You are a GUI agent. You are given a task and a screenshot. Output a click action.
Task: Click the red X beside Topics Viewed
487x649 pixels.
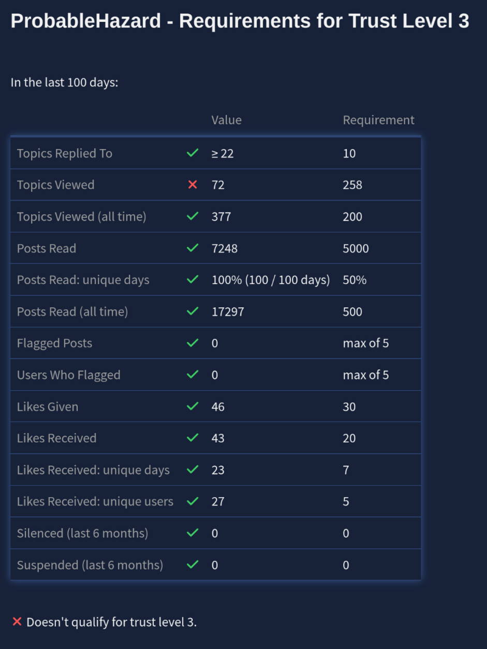point(193,185)
